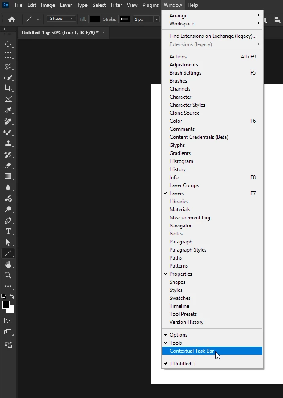This screenshot has height=398, width=283.
Task: Expand the Workspace submenu
Action: point(212,24)
